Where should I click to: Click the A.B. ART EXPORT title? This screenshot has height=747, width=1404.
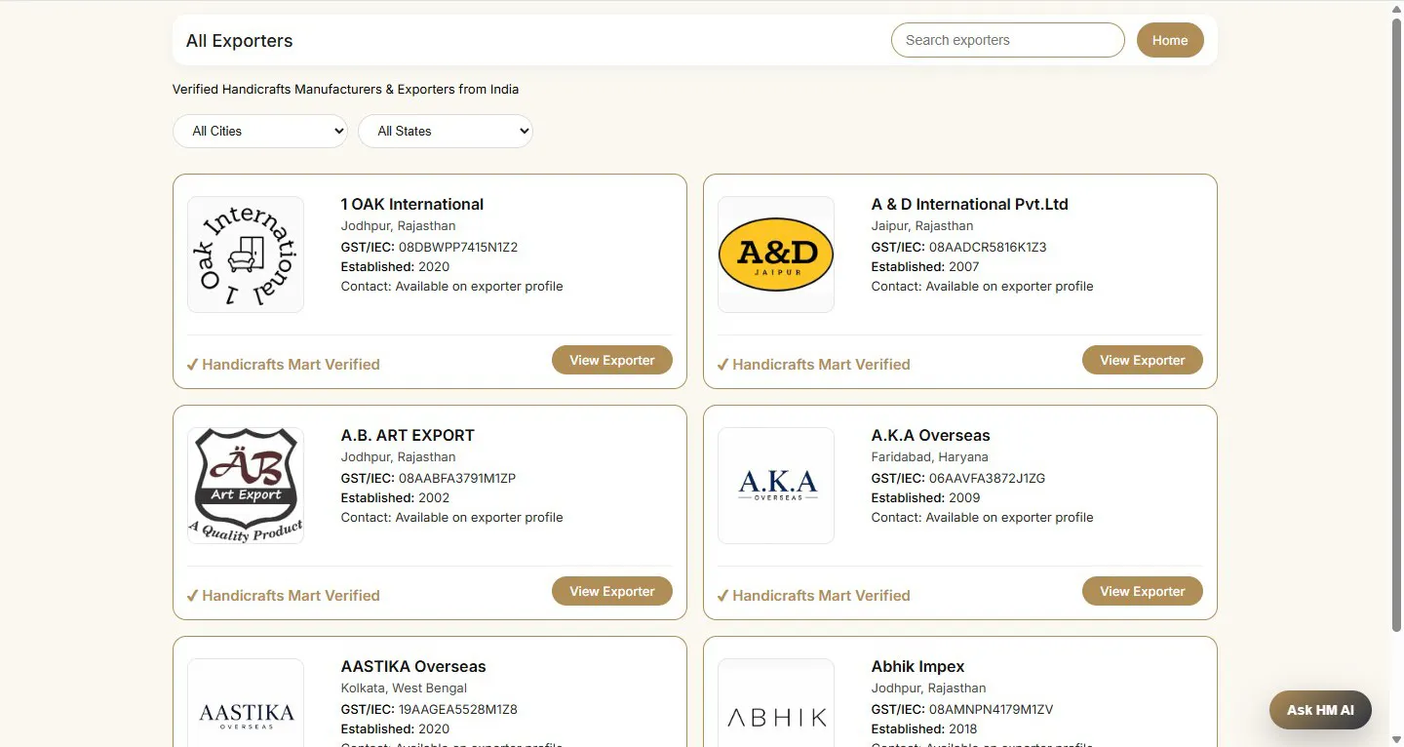408,435
